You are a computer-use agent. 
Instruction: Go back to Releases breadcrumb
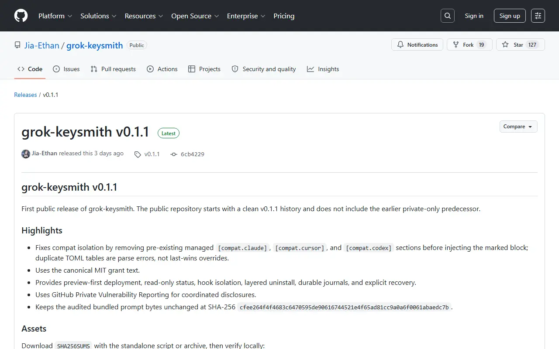[25, 95]
